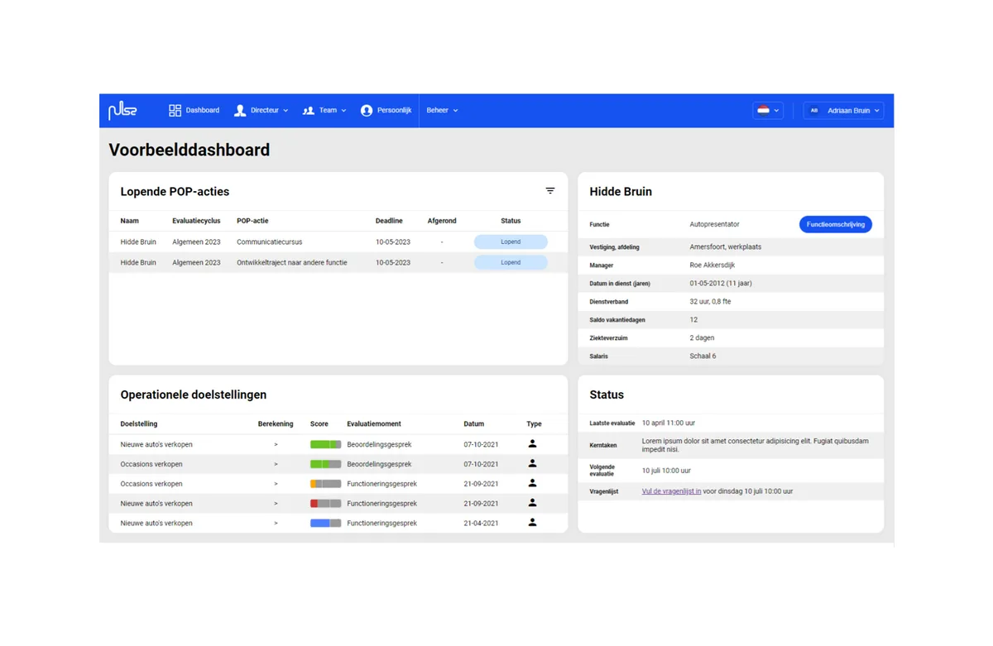Viewport: 993px width, 646px height.
Task: Click '10 april 11:00 uur' evaluation time
Action: (x=669, y=423)
